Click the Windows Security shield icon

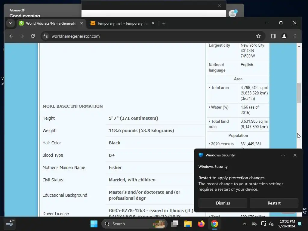tap(201, 155)
